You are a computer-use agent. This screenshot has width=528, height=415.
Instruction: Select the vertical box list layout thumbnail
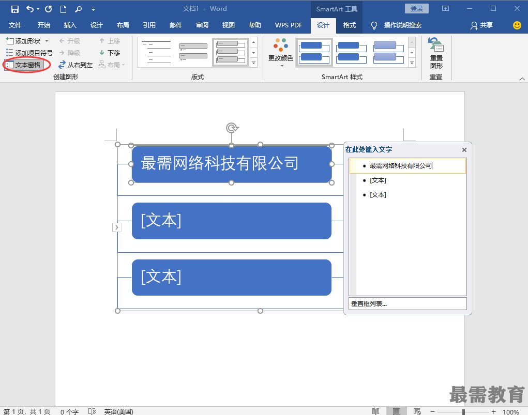231,52
